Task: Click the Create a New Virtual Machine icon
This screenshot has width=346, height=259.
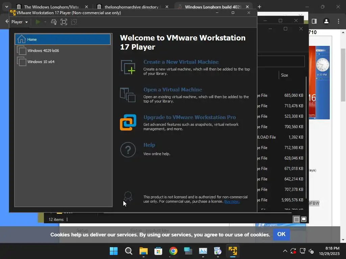Action: (x=128, y=67)
